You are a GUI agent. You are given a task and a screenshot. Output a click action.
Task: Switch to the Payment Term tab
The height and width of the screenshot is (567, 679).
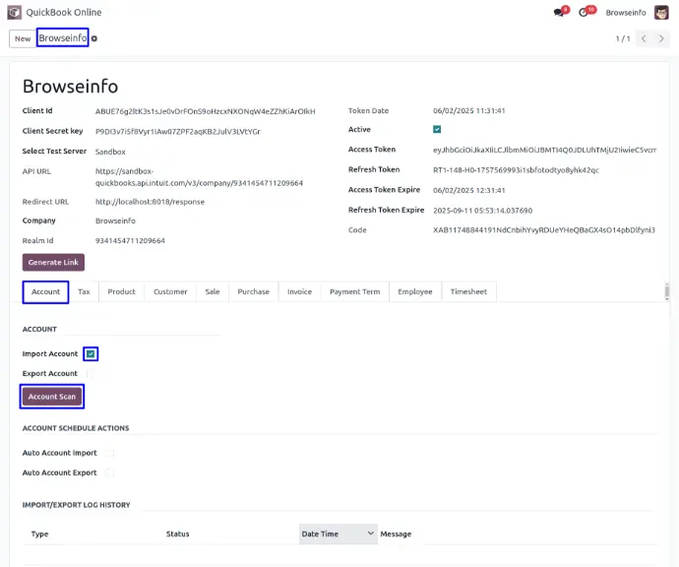[354, 292]
